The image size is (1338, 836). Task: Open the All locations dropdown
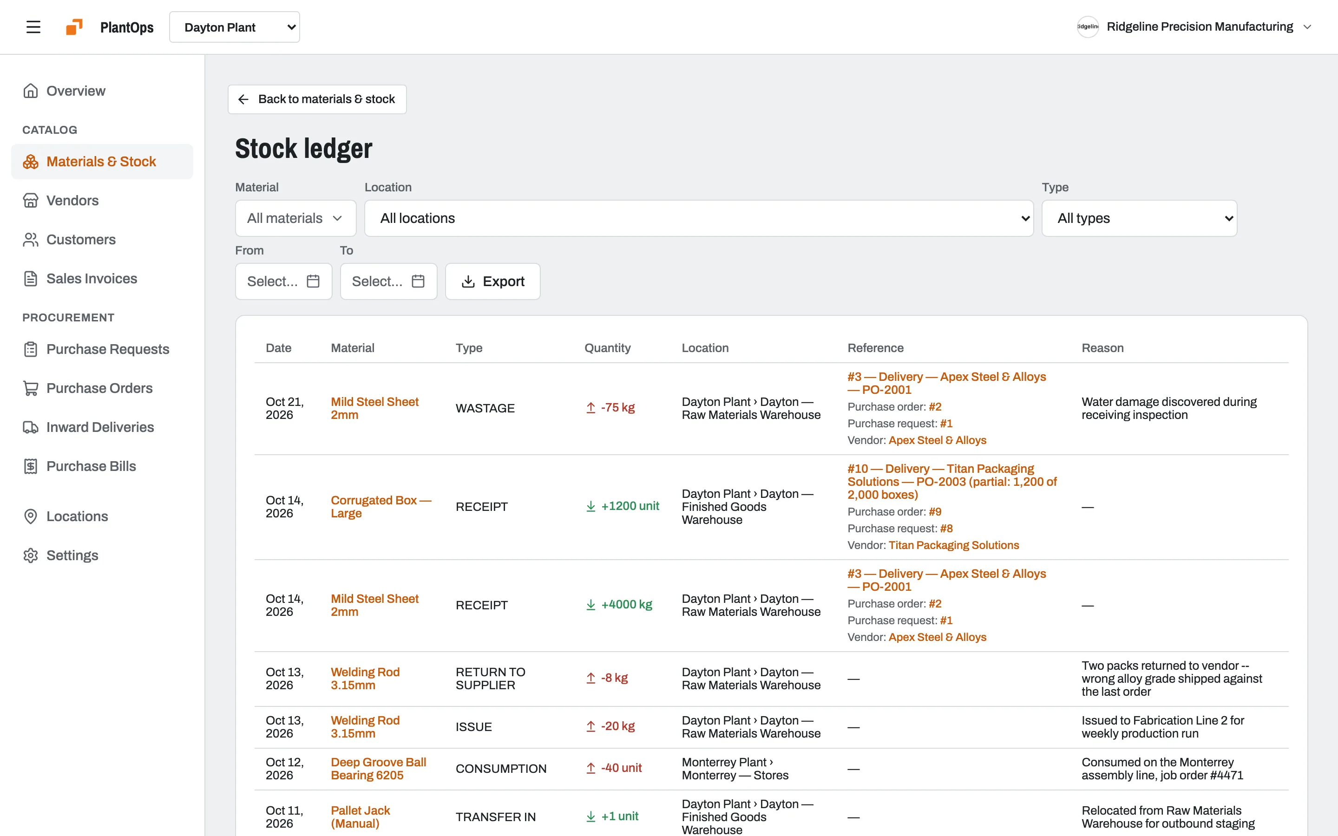coord(698,218)
